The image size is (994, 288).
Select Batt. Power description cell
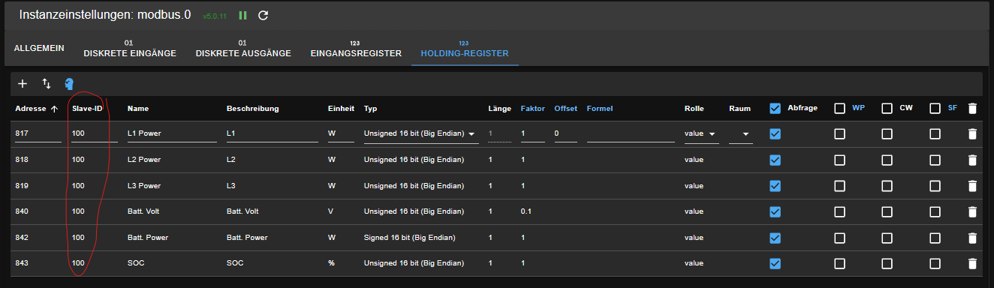pos(247,238)
